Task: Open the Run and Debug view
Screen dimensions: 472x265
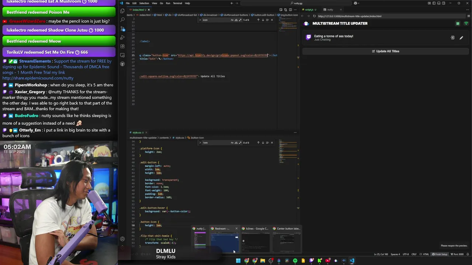Action: 122,38
